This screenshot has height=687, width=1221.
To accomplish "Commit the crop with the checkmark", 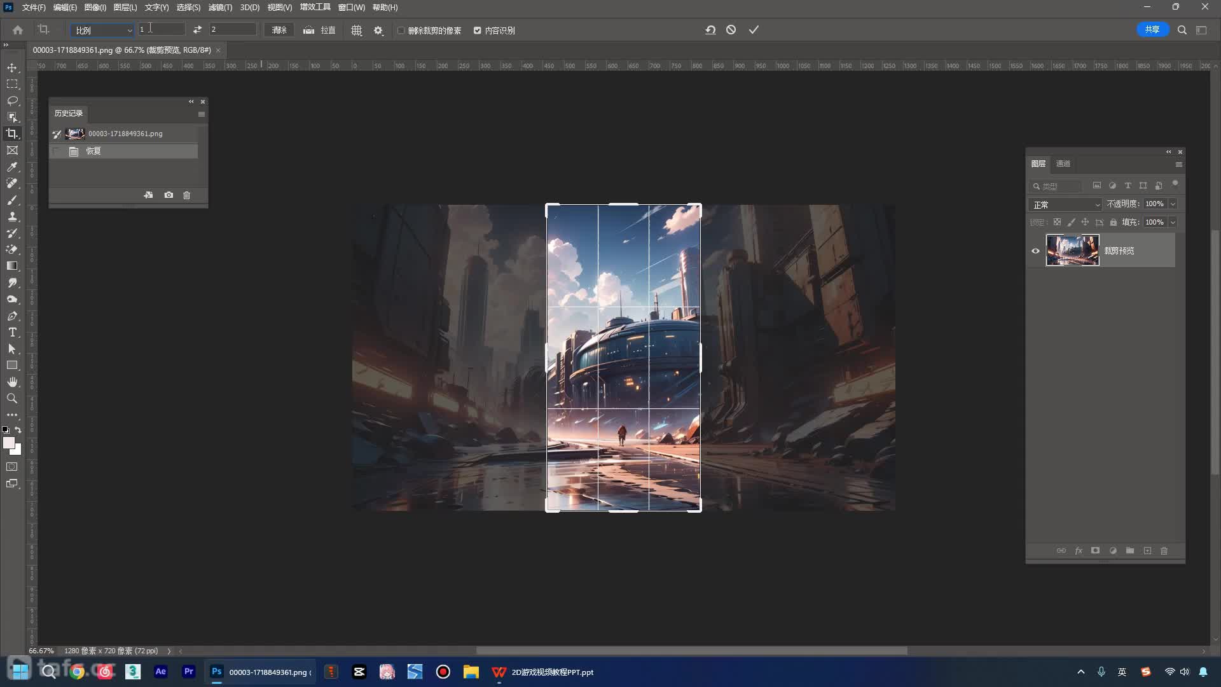I will pos(754,30).
